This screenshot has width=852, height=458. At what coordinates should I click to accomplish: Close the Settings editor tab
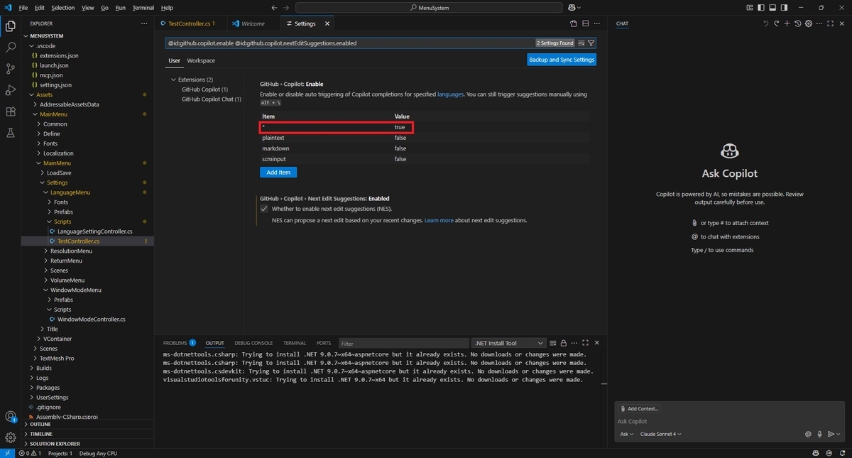click(327, 23)
